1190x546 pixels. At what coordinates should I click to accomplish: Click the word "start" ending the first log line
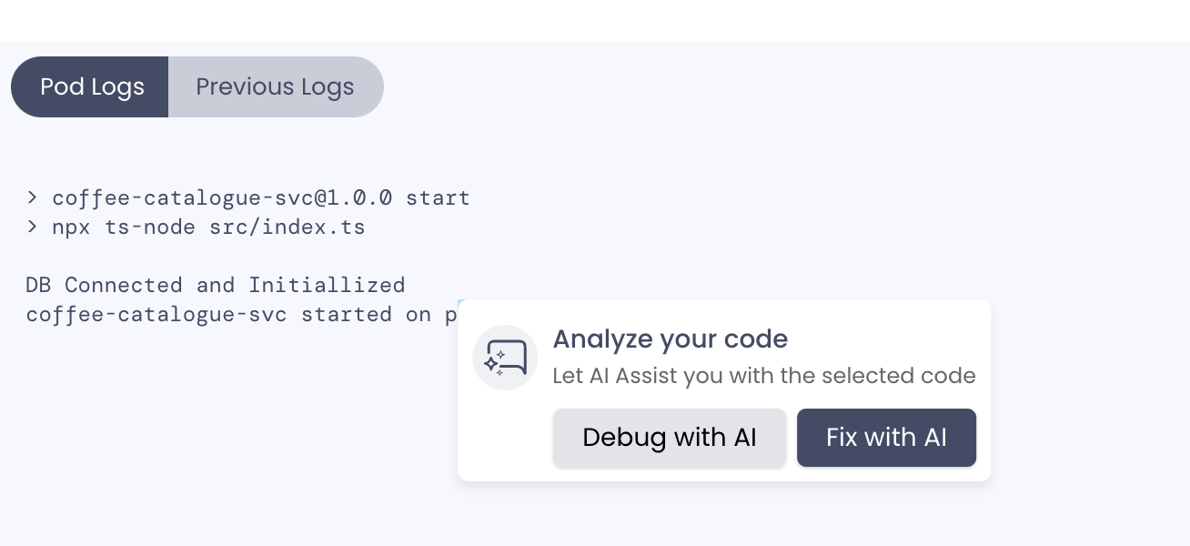[438, 197]
